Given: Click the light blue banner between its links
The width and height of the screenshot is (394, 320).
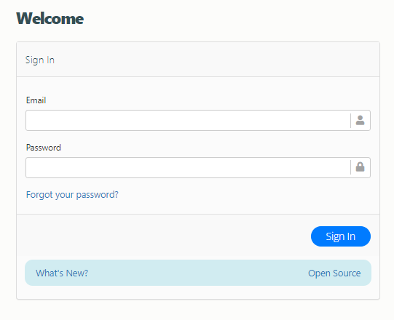Looking at the screenshot, I should [x=198, y=273].
